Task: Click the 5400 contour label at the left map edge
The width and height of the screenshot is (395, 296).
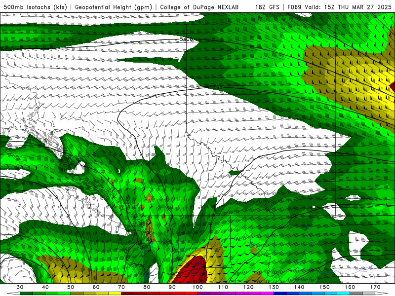Action: (7, 49)
